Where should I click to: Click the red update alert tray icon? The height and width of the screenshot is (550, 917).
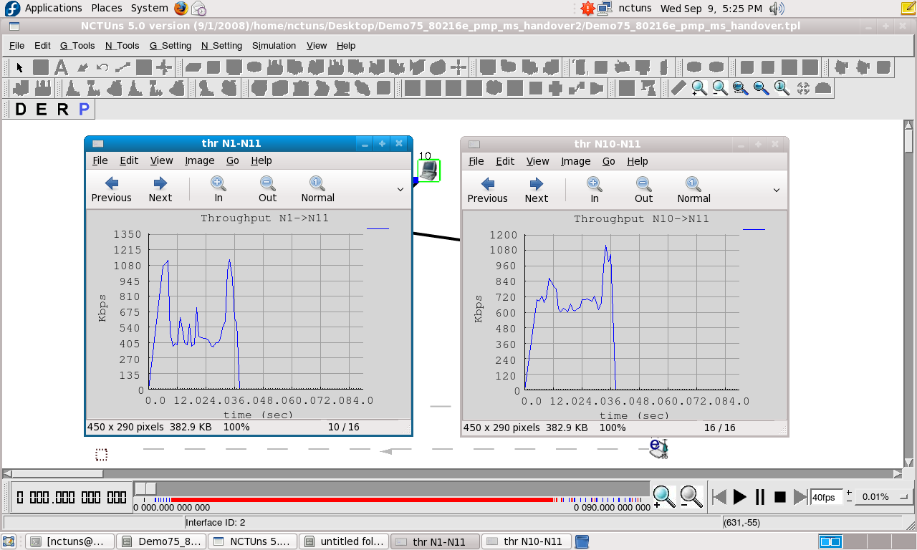click(x=587, y=9)
